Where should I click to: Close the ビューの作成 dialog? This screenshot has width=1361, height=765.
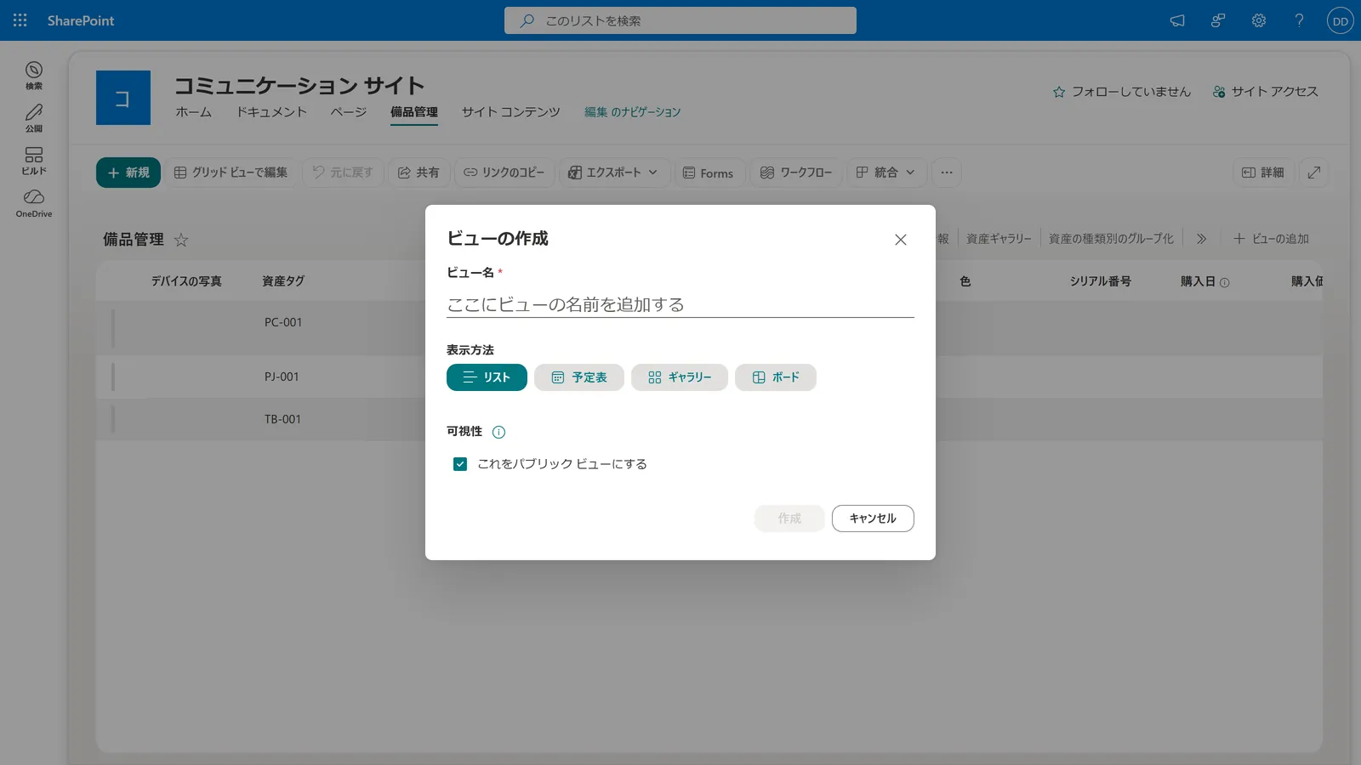pos(901,240)
